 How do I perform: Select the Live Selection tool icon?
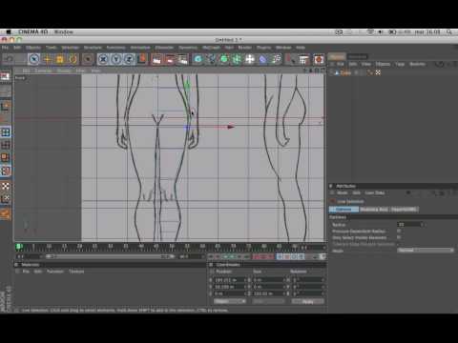coord(33,59)
